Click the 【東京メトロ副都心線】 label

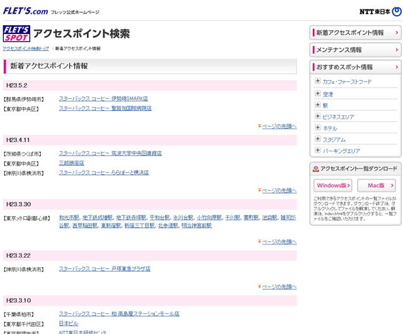[26, 219]
